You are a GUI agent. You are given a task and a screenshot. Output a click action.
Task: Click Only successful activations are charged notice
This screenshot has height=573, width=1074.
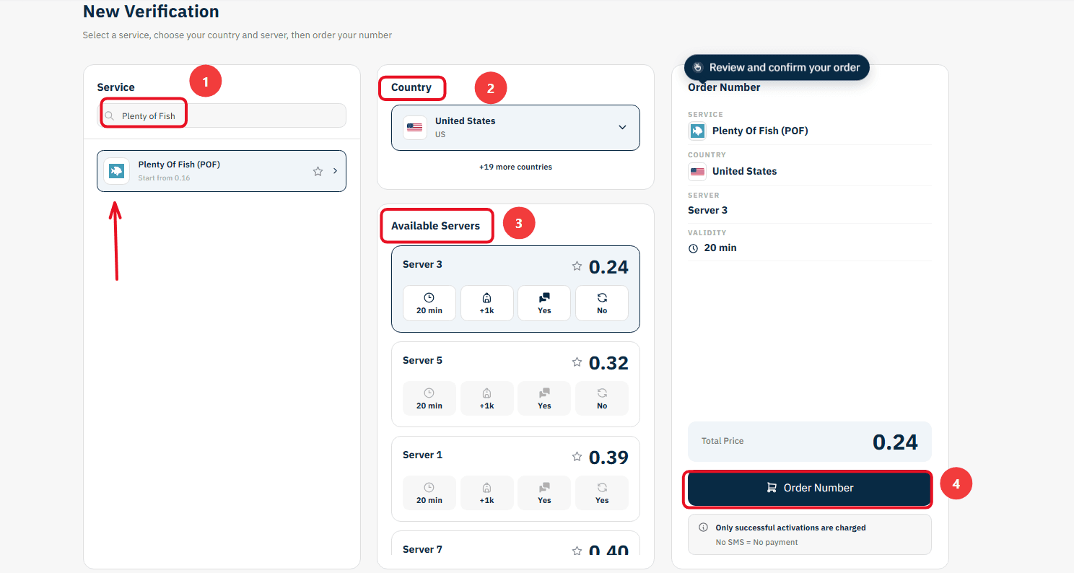coord(790,528)
